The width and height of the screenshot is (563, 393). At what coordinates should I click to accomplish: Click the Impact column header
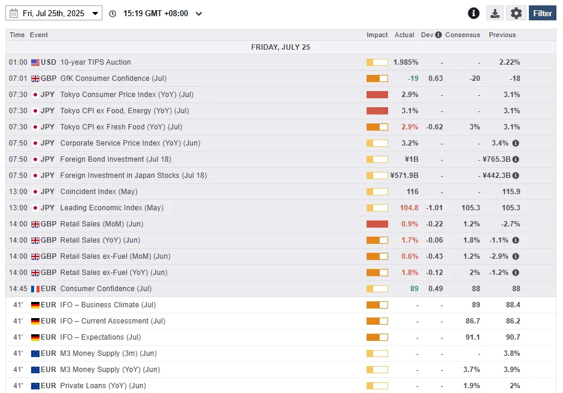[377, 35]
